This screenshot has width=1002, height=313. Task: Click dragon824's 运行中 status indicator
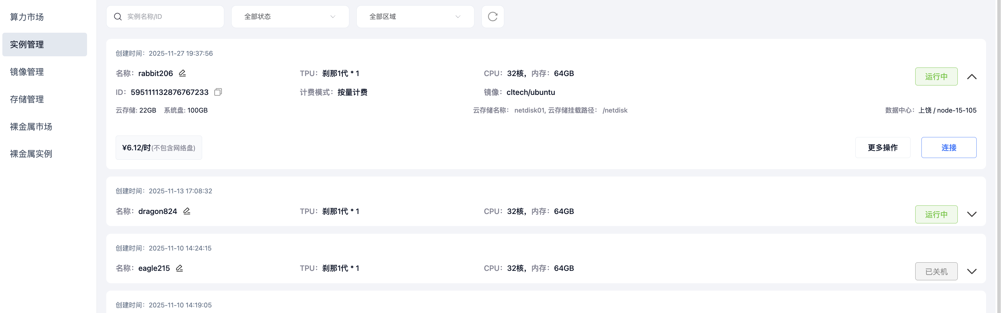(936, 214)
